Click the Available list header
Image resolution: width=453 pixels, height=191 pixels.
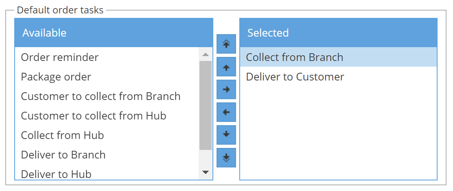[x=114, y=33]
